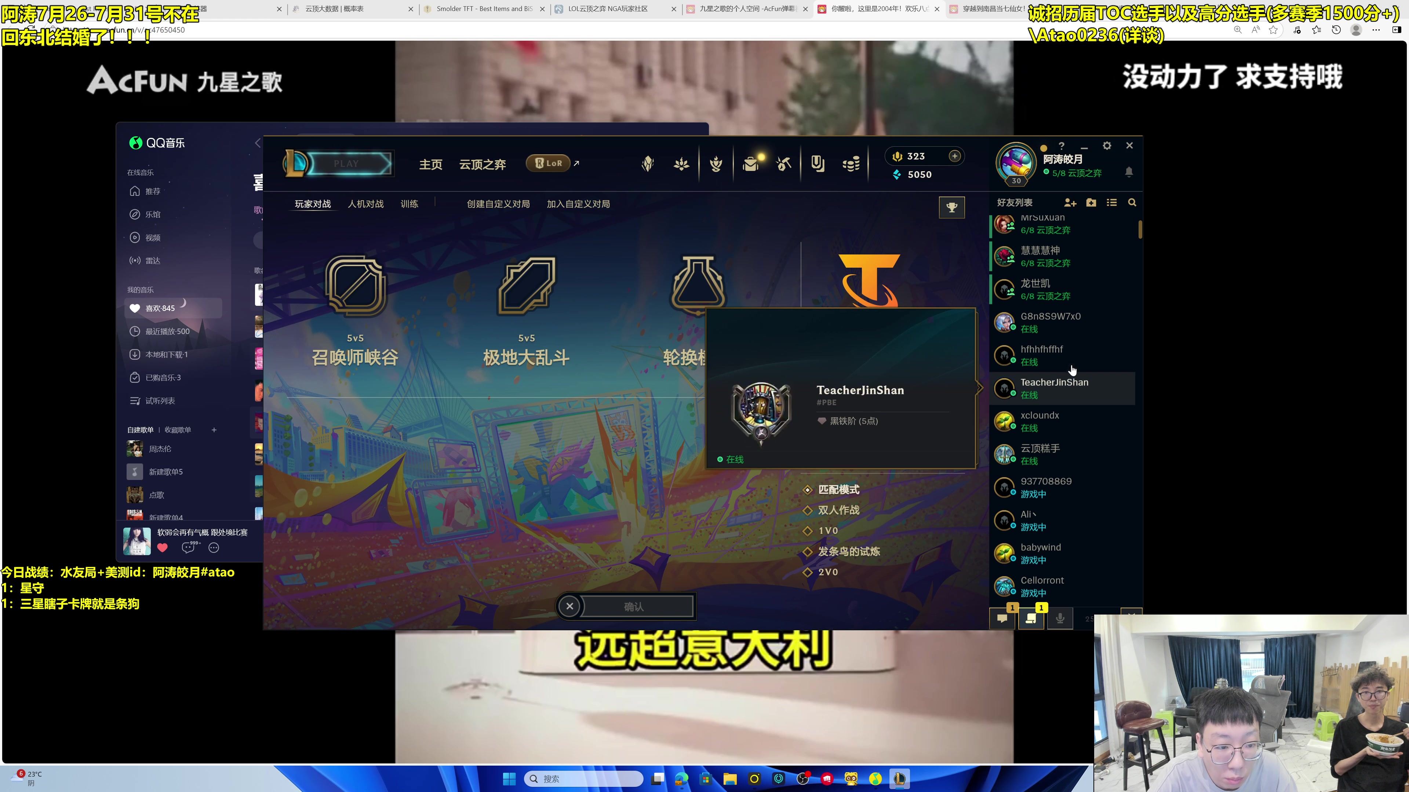The width and height of the screenshot is (1409, 792).
Task: Open the Your Shop cards icon
Action: tap(818, 164)
